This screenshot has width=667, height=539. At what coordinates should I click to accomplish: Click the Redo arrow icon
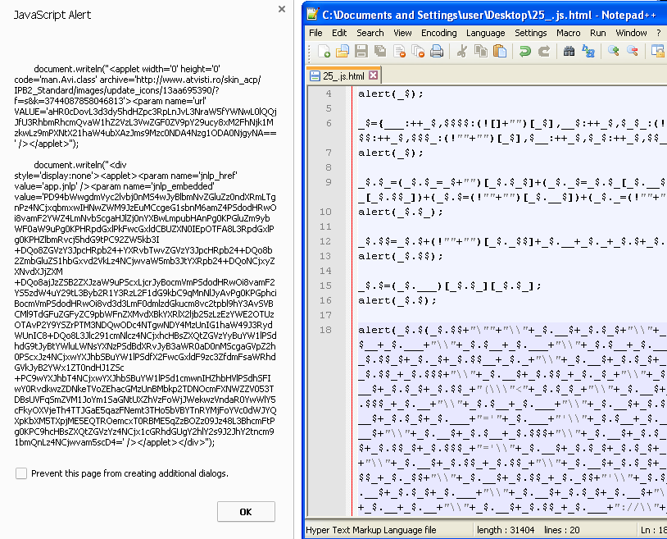(x=543, y=51)
